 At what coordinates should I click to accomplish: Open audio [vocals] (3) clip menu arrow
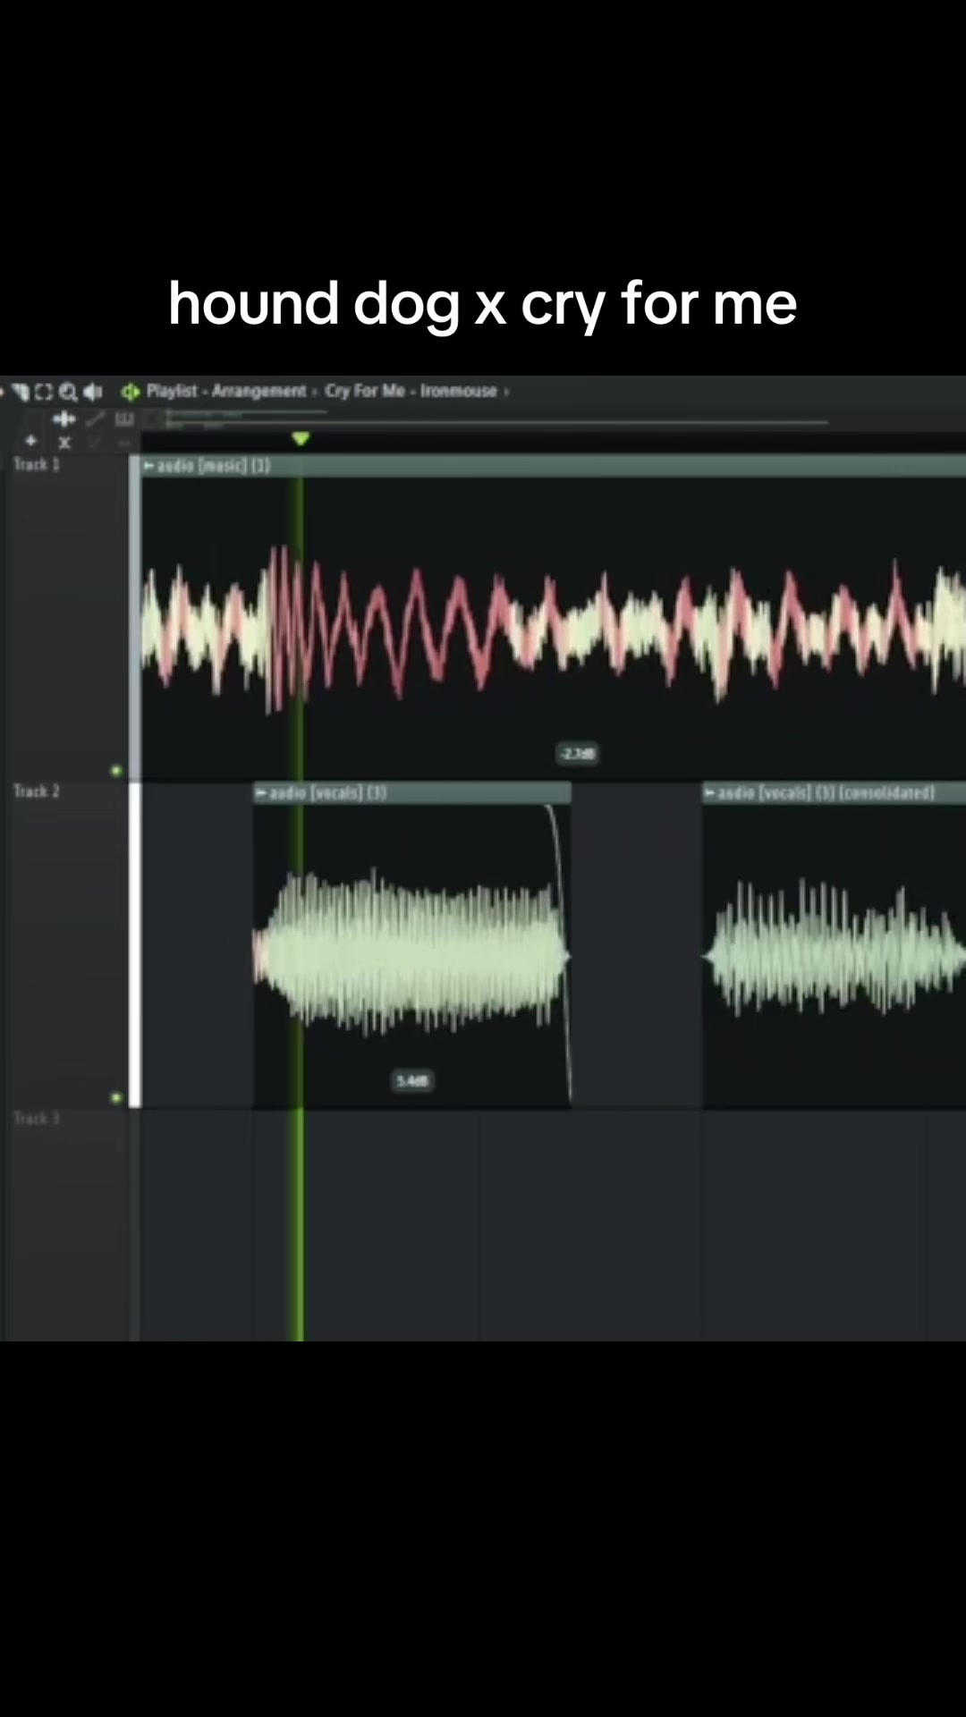[261, 793]
